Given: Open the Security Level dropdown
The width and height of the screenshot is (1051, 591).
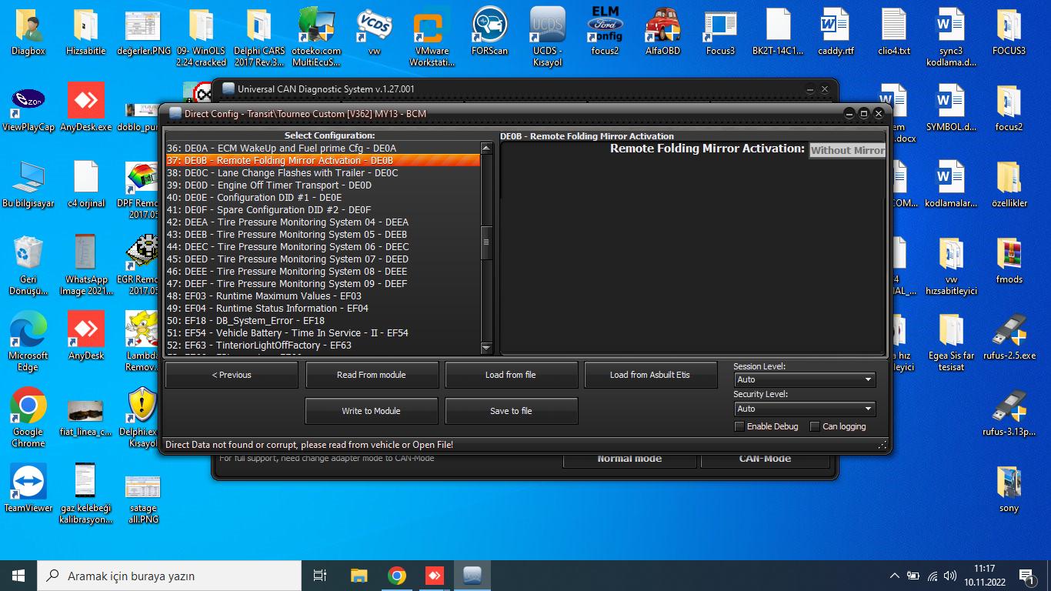Looking at the screenshot, I should click(804, 409).
